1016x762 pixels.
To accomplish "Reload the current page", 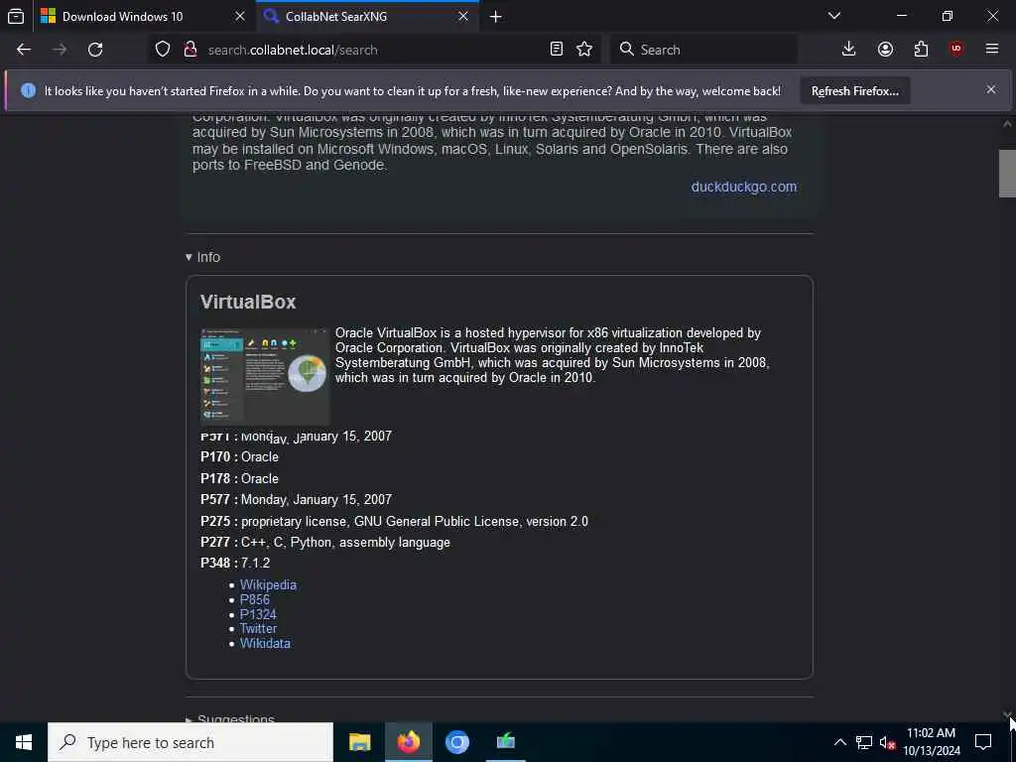I will click(x=95, y=50).
